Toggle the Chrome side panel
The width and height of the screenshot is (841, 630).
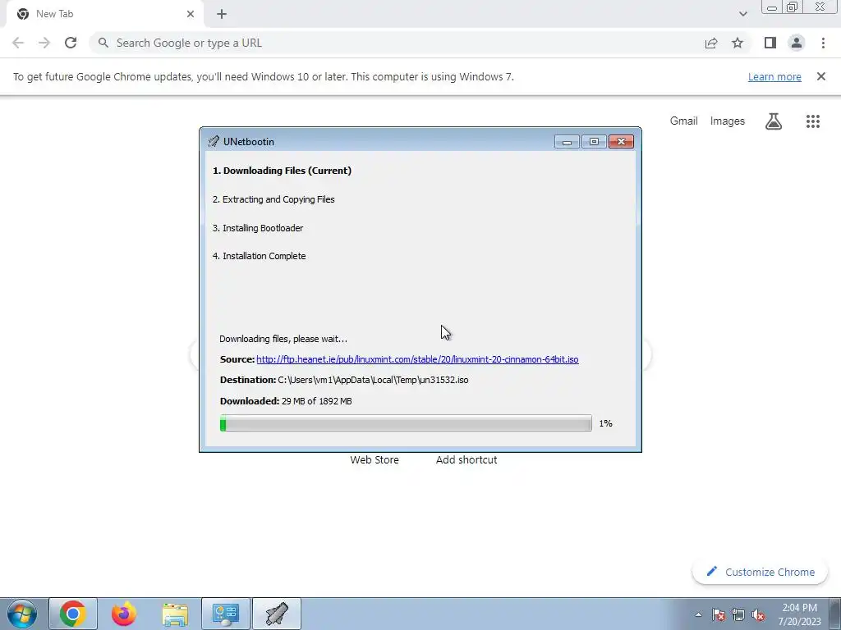[770, 43]
